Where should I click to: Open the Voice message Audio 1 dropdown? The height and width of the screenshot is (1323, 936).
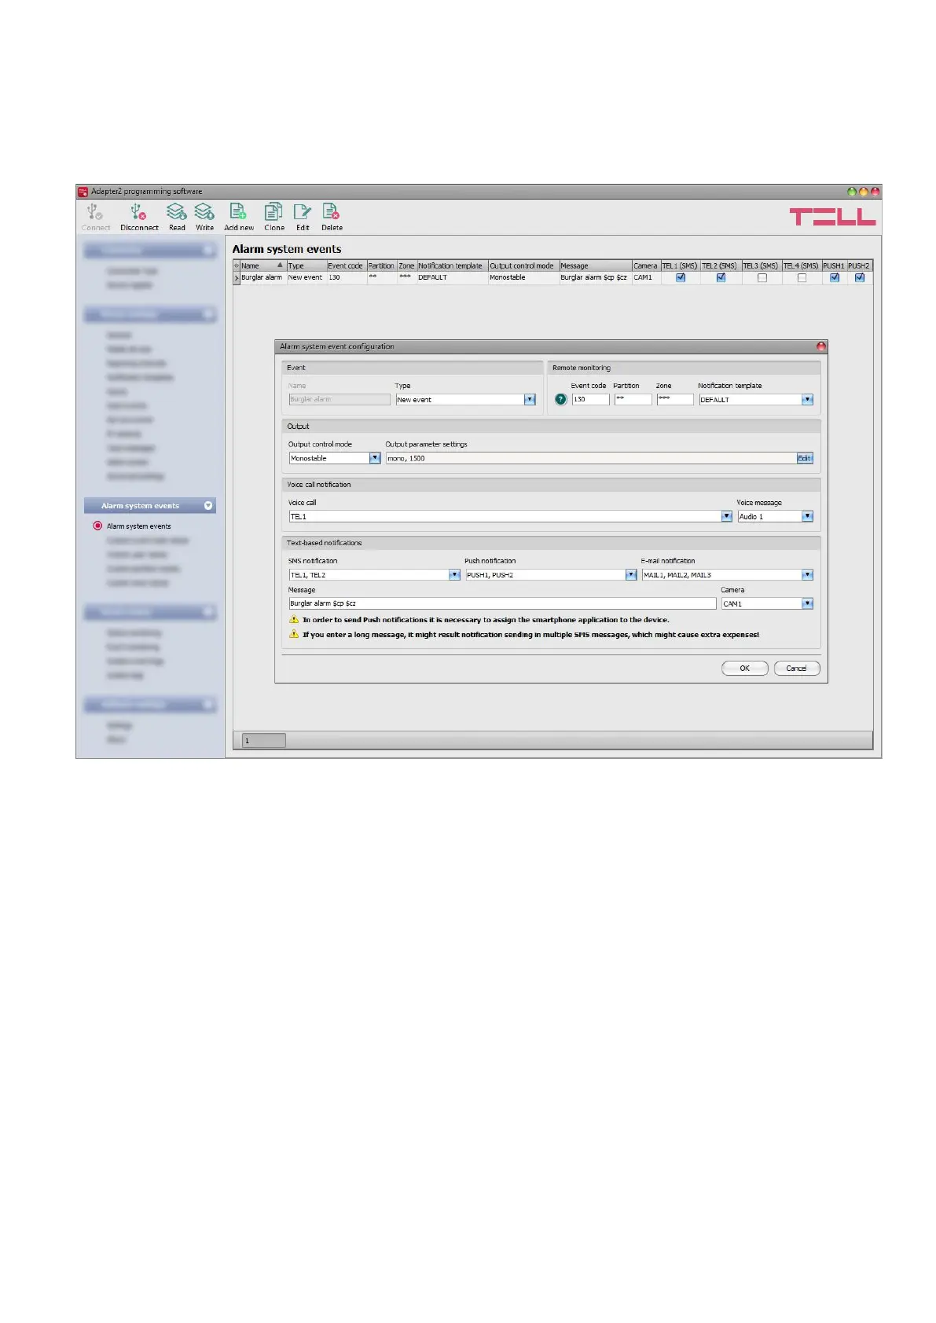[807, 516]
